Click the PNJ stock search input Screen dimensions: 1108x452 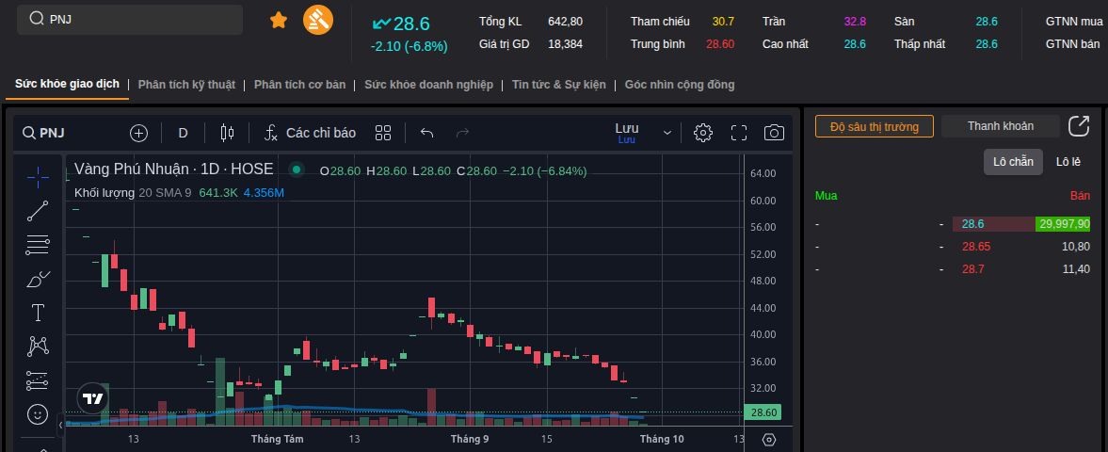[129, 20]
